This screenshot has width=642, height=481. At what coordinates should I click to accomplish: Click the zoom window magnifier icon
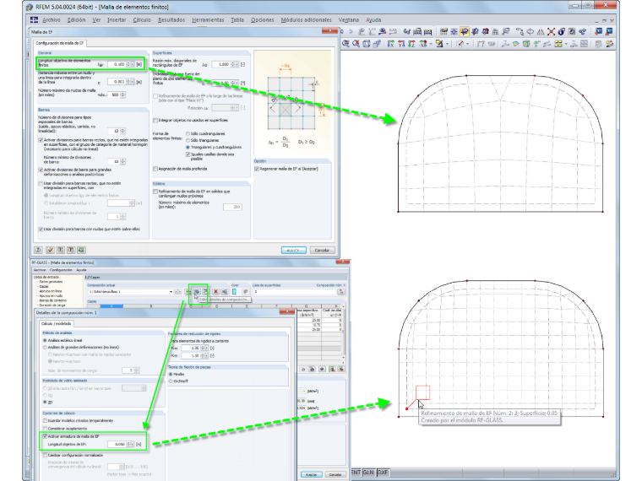[x=346, y=44]
